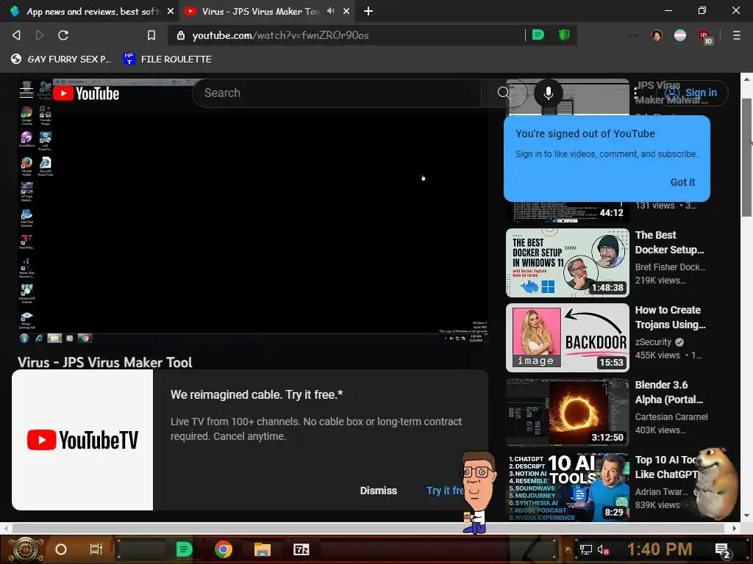Image resolution: width=753 pixels, height=564 pixels.
Task: Click the zSecurity channel name
Action: pyautogui.click(x=653, y=342)
